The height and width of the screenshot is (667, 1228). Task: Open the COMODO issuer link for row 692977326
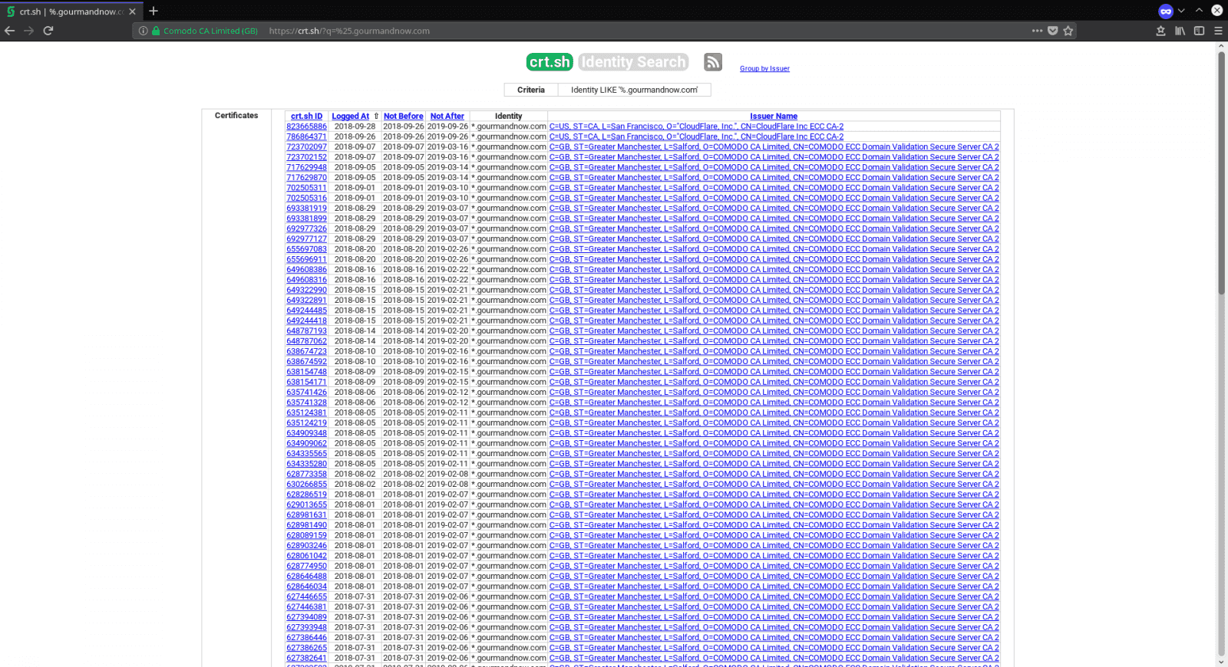coord(774,228)
